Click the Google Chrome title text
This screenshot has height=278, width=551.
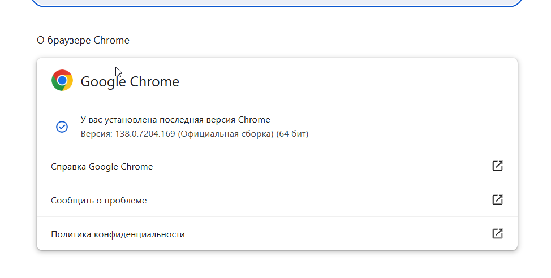point(130,81)
